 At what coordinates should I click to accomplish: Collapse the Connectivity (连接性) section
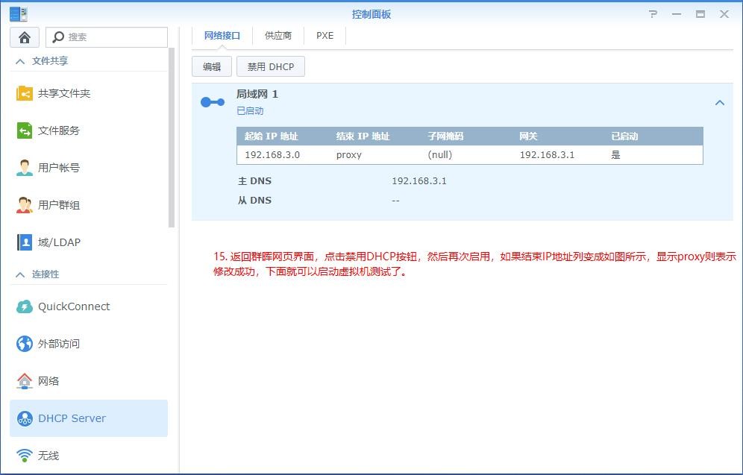20,274
